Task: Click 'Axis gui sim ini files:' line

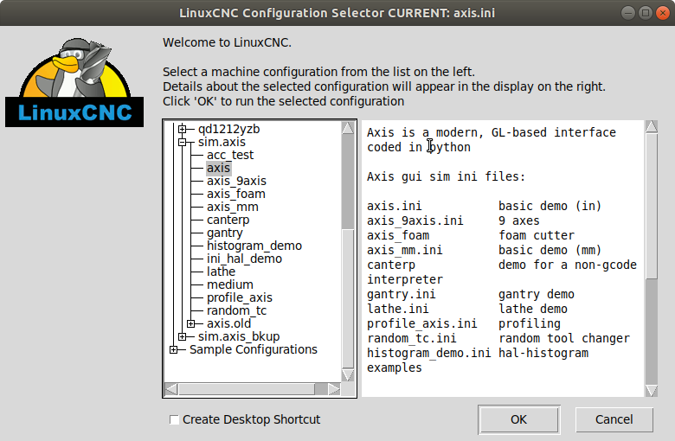Action: pos(446,176)
